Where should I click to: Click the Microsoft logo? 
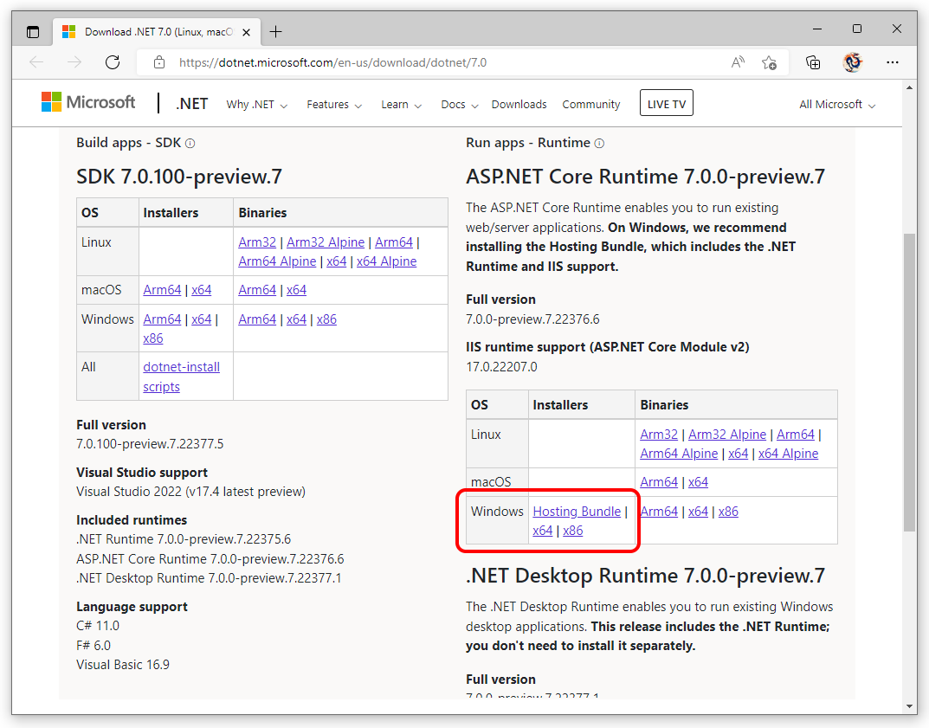pos(87,101)
